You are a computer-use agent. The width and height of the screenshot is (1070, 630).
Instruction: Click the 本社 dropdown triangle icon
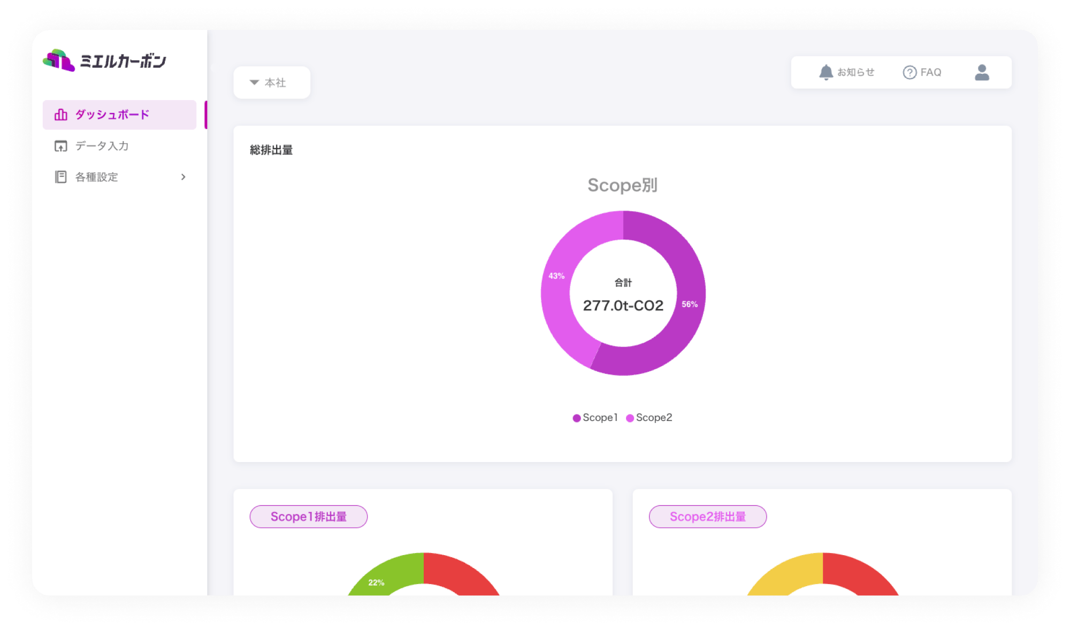[x=255, y=82]
